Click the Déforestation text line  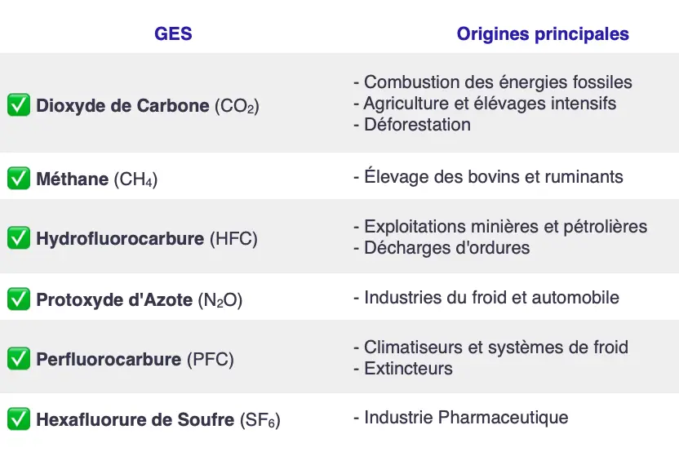tap(412, 125)
